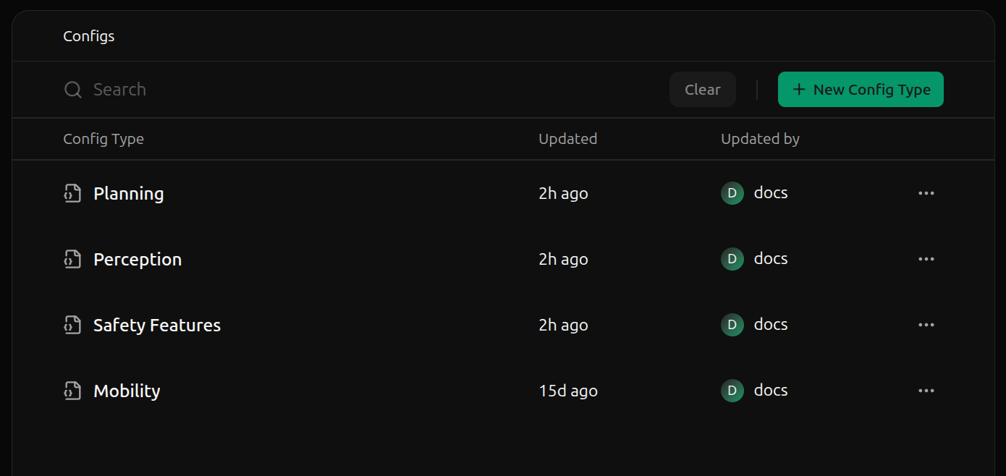Click the docs avatar in Mobility row
This screenshot has height=476, width=1006.
click(732, 391)
